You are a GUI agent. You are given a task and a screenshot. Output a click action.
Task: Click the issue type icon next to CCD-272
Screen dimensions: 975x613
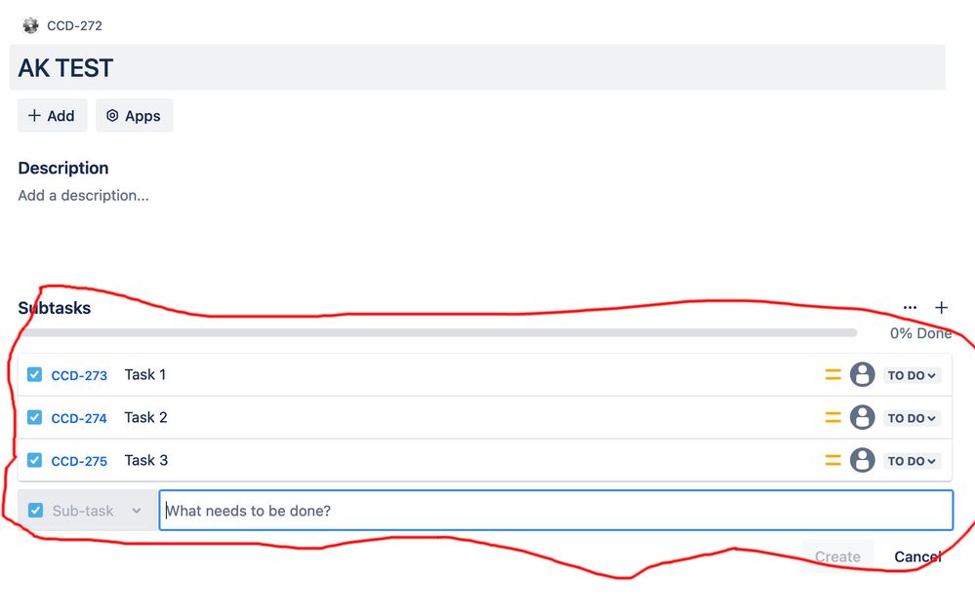pyautogui.click(x=30, y=25)
